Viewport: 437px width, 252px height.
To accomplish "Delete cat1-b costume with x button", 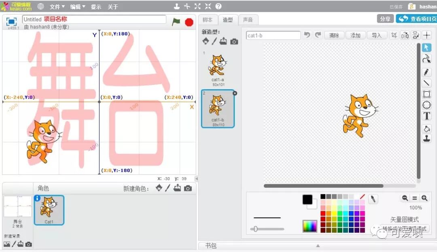I will [x=235, y=93].
